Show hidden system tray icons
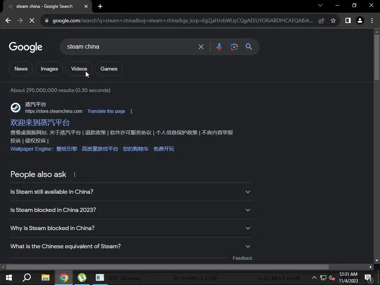The width and height of the screenshot is (380, 285). (x=314, y=278)
